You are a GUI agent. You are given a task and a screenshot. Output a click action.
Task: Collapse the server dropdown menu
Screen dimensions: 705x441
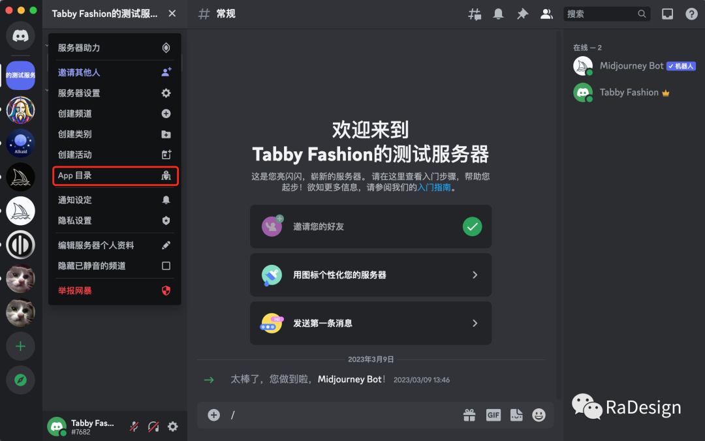click(172, 13)
